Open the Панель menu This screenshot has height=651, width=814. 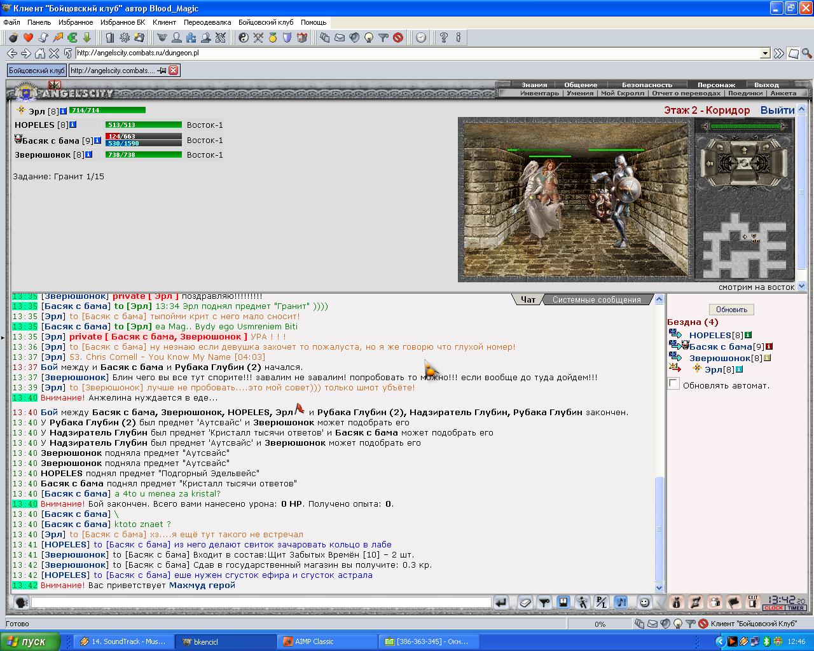(39, 22)
